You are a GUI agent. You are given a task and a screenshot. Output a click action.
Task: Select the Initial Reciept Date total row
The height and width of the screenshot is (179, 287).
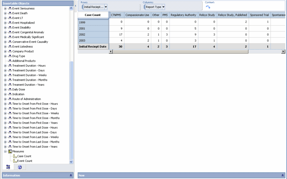click(93, 47)
